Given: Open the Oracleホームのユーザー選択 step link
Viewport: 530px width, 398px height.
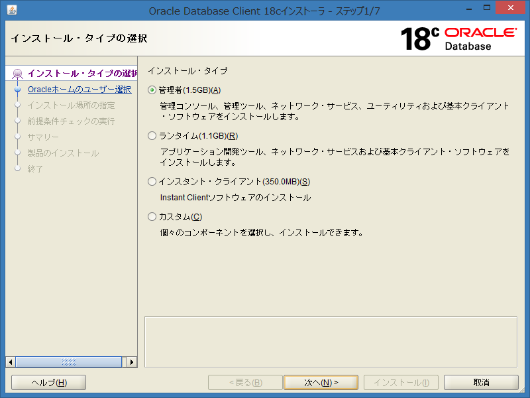Looking at the screenshot, I should click(73, 89).
